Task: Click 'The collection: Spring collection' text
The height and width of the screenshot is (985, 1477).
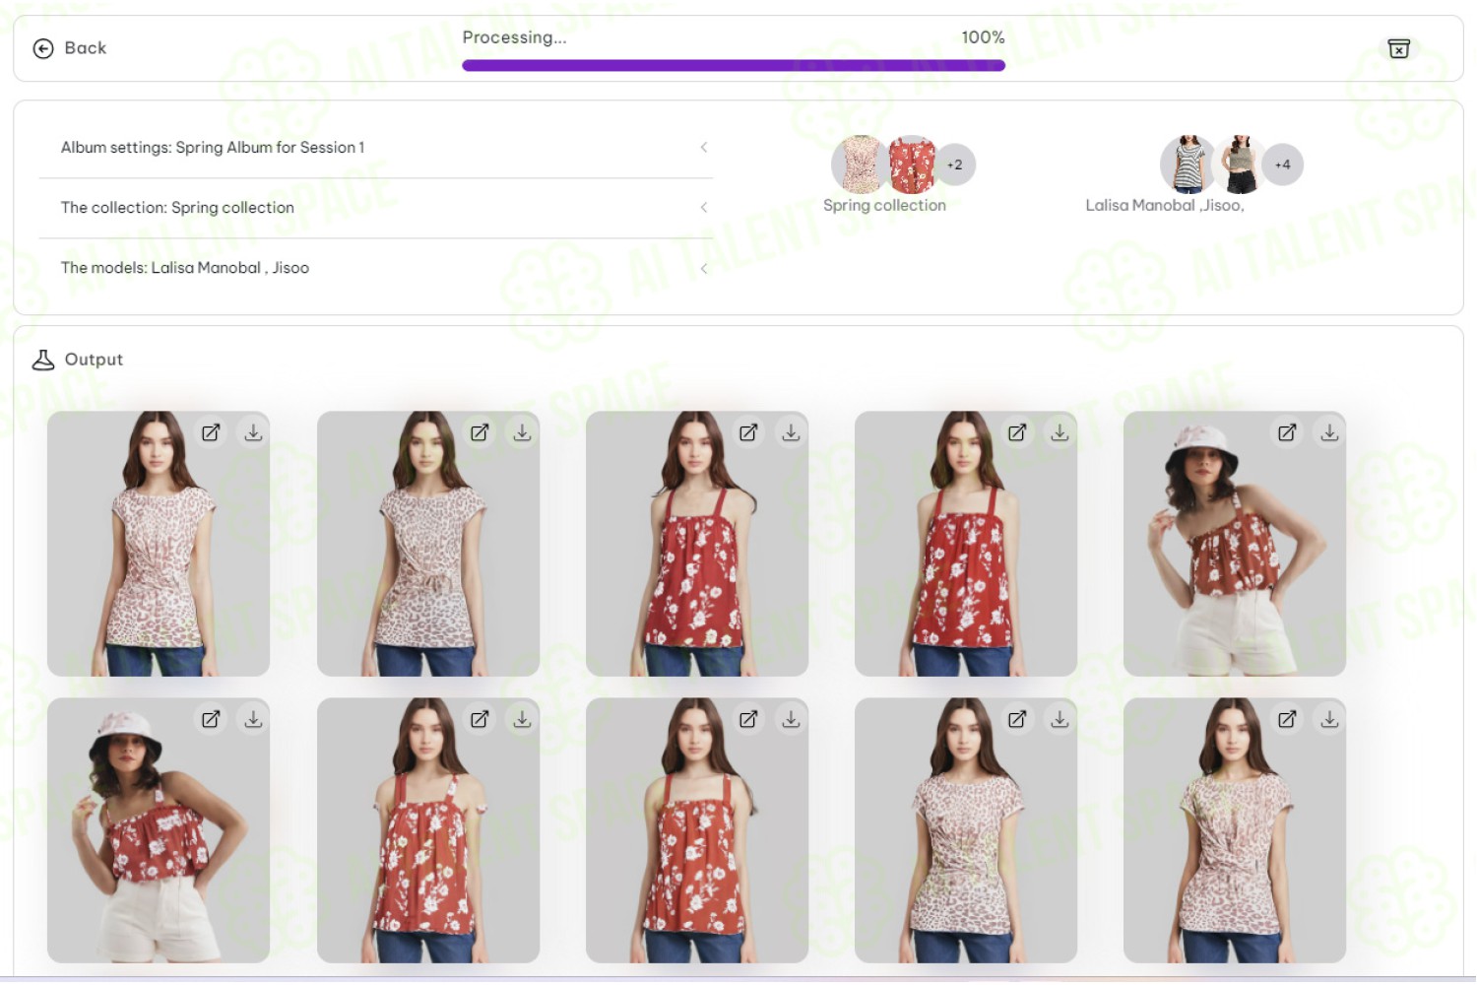Action: pos(177,208)
